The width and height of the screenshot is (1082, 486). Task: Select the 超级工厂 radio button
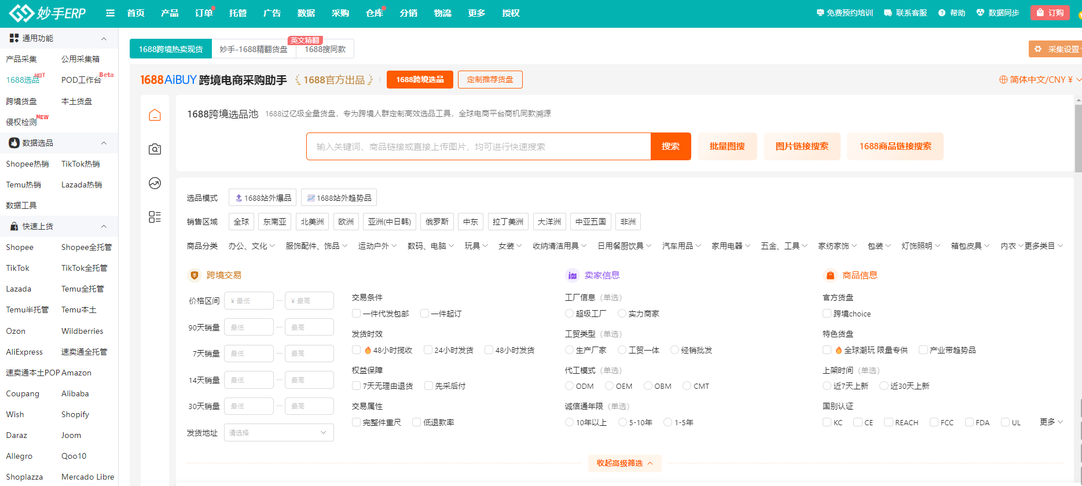569,314
